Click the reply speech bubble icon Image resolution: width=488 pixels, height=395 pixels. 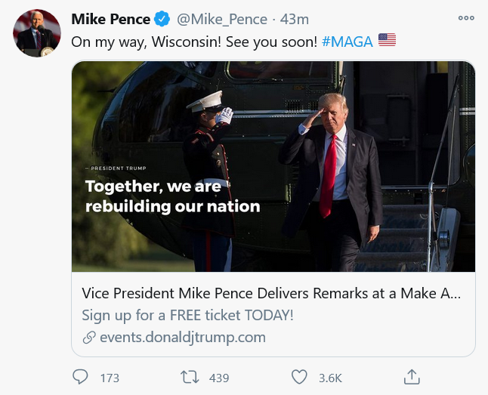[x=80, y=377]
